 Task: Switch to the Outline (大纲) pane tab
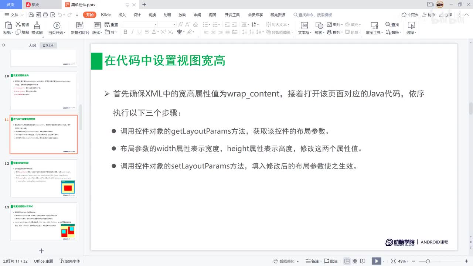coord(32,45)
